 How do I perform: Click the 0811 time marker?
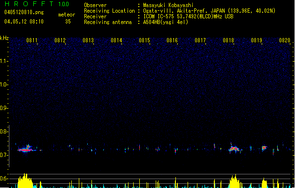click(x=32, y=40)
